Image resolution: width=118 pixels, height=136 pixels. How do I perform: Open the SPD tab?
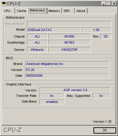(x=68, y=11)
